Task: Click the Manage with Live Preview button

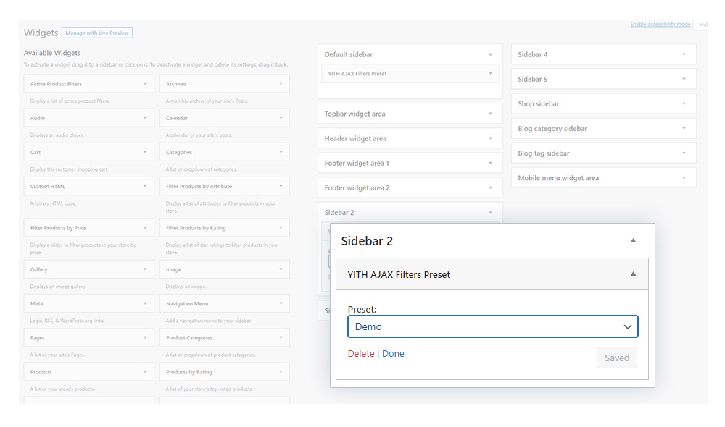Action: click(97, 33)
